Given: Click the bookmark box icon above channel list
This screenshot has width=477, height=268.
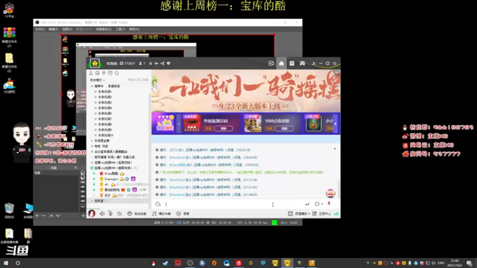Looking at the screenshot, I should pyautogui.click(x=110, y=73).
